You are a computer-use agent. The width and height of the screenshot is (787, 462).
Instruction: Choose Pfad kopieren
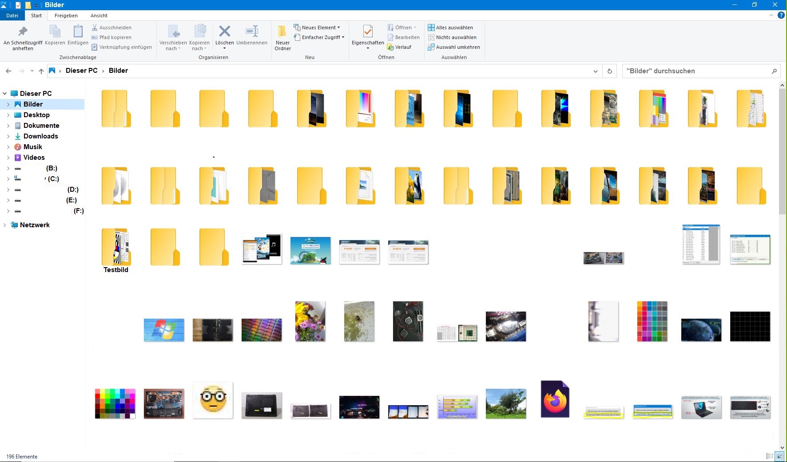111,37
